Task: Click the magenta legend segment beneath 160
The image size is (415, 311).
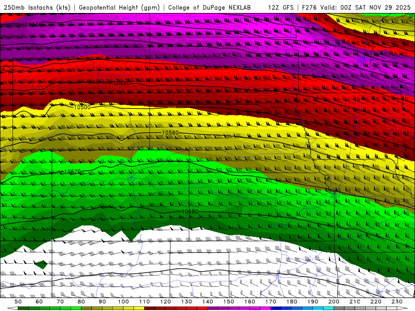Action: pos(255,308)
